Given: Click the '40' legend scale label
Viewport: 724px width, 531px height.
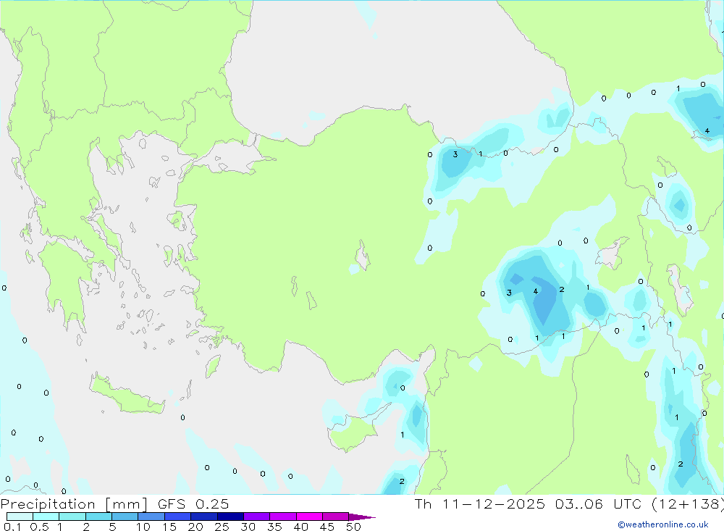Looking at the screenshot, I should click(300, 527).
